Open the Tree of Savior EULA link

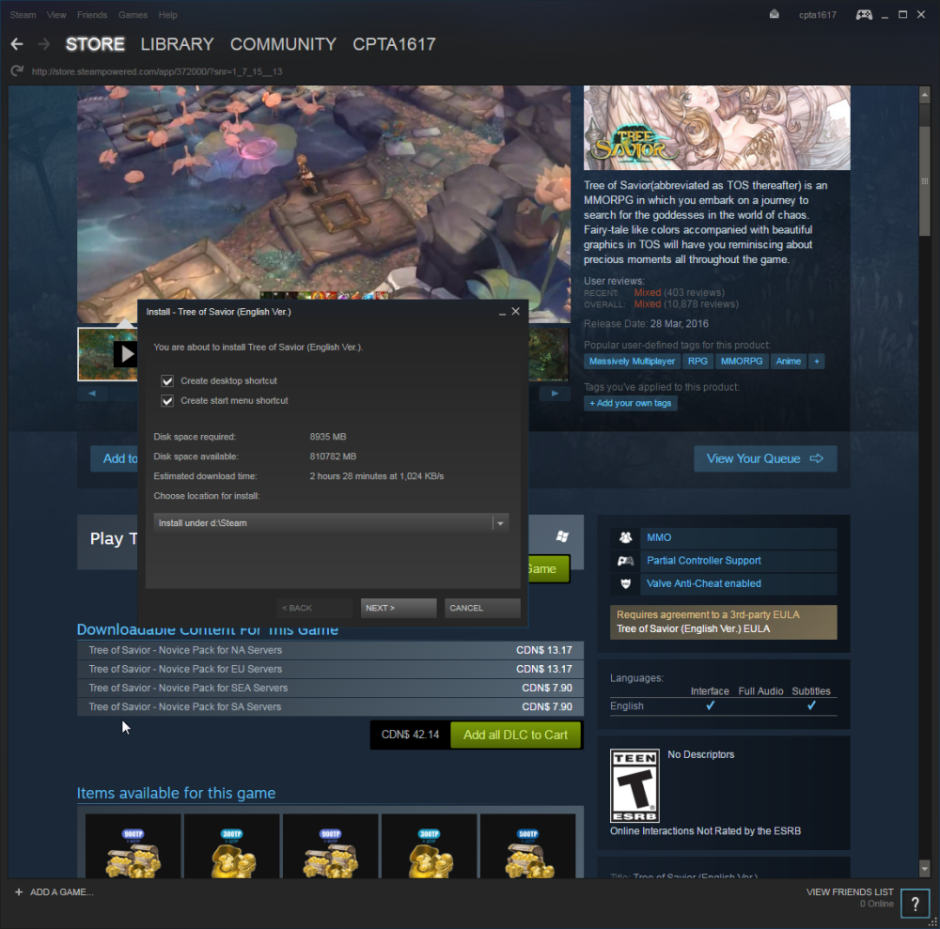[x=693, y=629]
